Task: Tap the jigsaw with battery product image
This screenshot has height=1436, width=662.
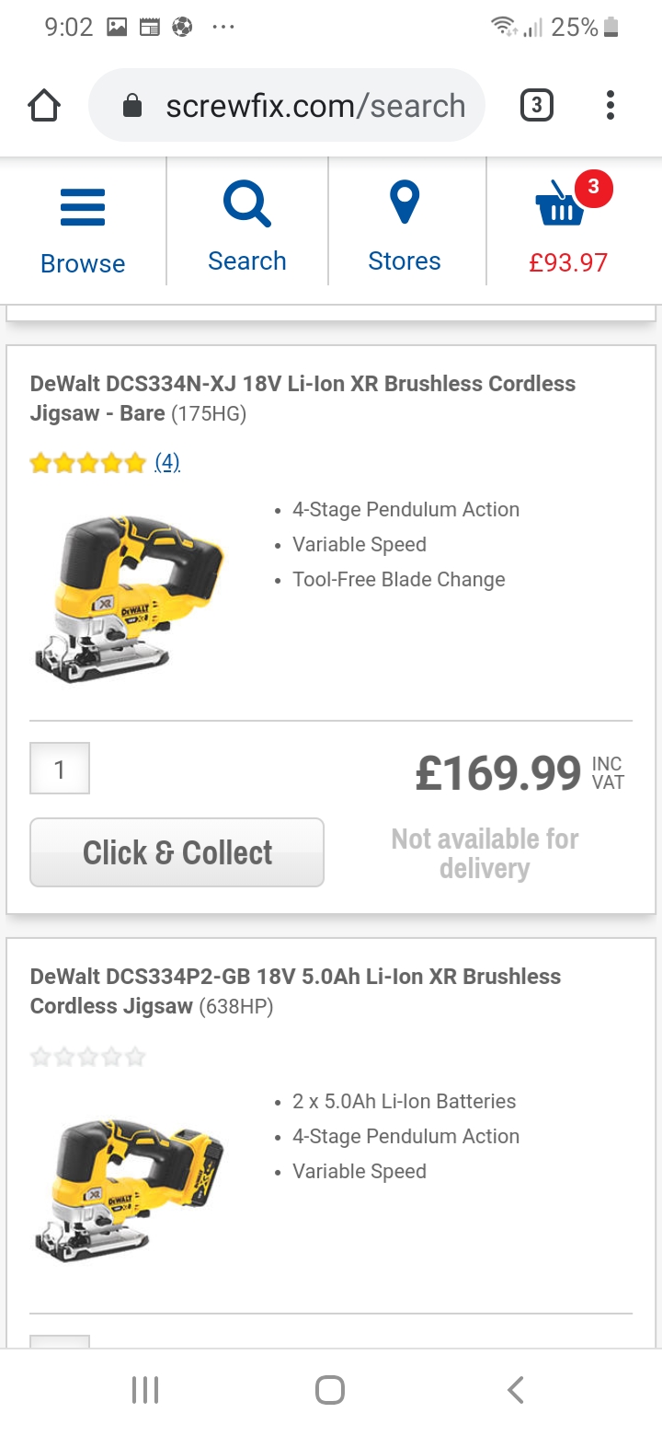Action: click(x=129, y=1189)
